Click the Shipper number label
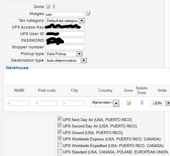The height and width of the screenshot is (156, 170). point(28,47)
